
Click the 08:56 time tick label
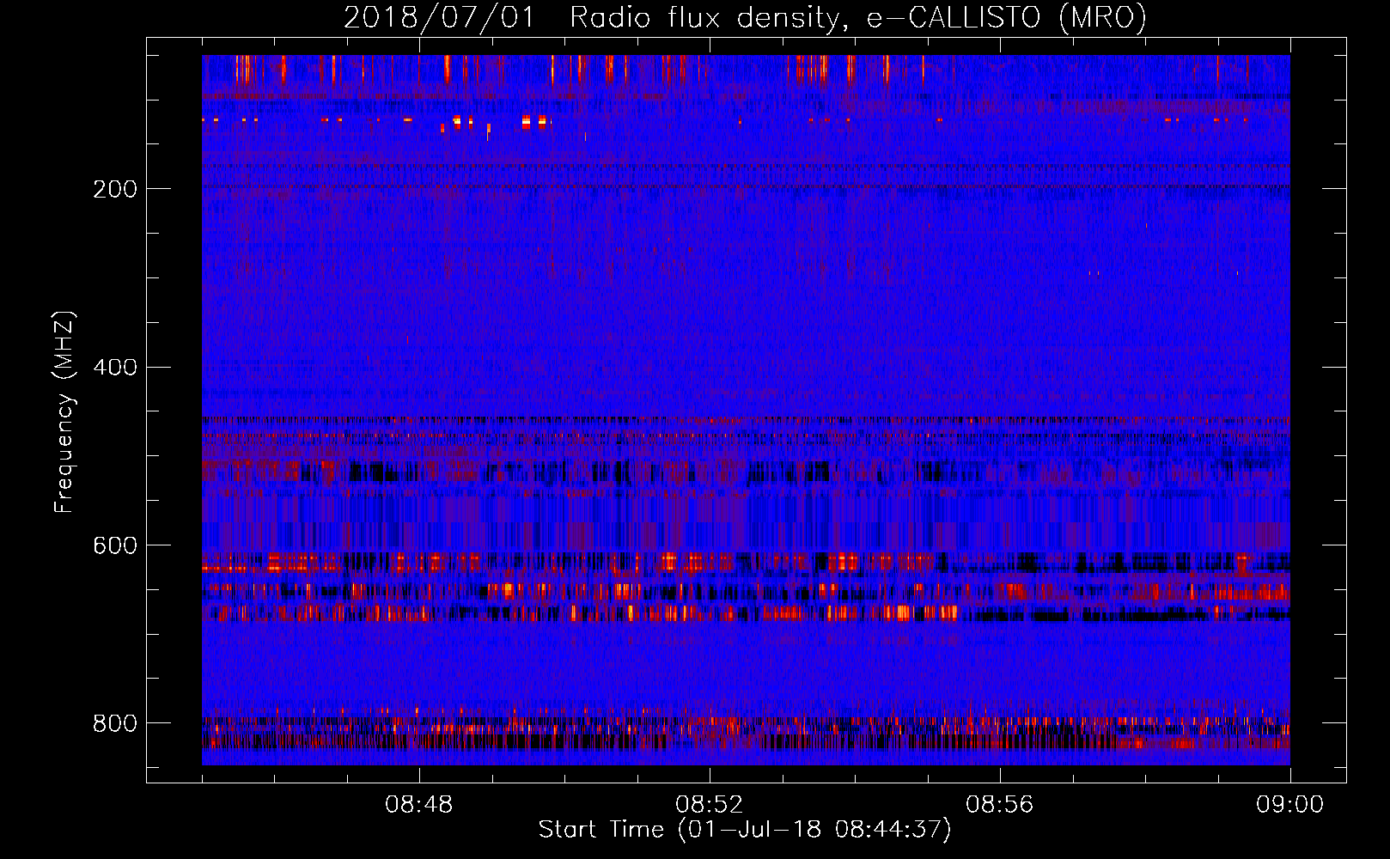tap(1000, 805)
